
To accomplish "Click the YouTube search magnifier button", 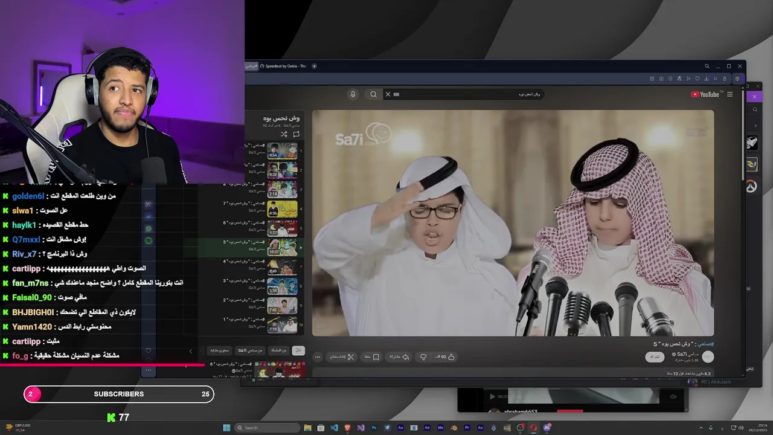I will point(373,94).
